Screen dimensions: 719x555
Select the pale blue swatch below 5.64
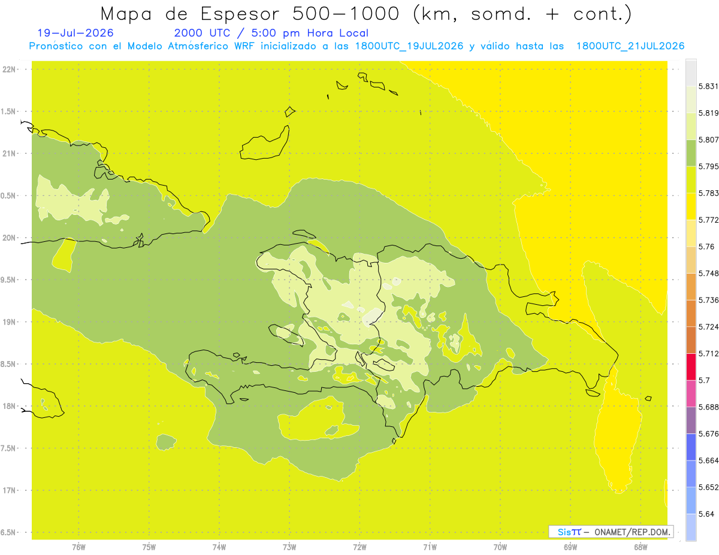click(691, 527)
